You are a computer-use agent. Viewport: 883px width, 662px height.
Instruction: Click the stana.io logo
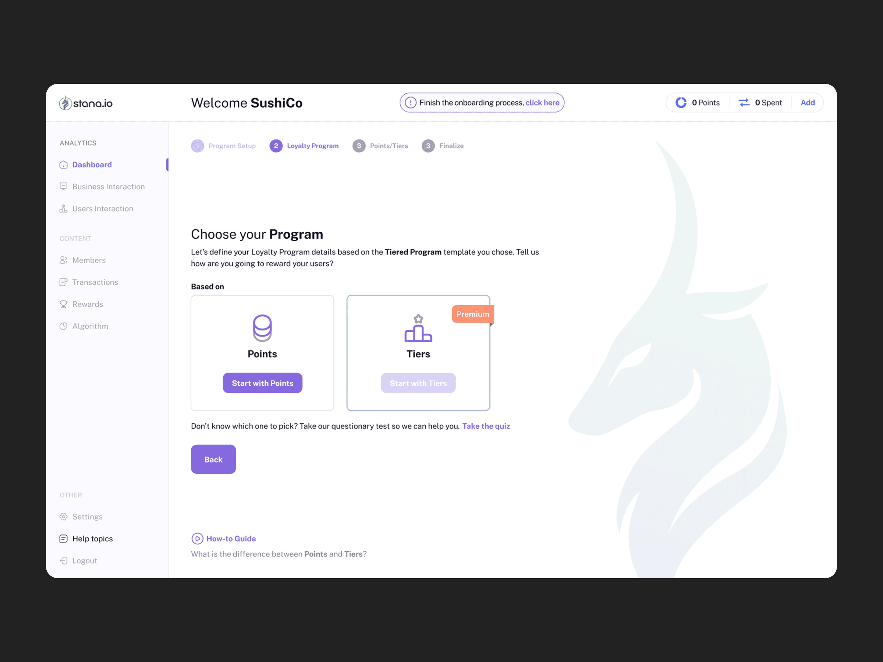86,103
